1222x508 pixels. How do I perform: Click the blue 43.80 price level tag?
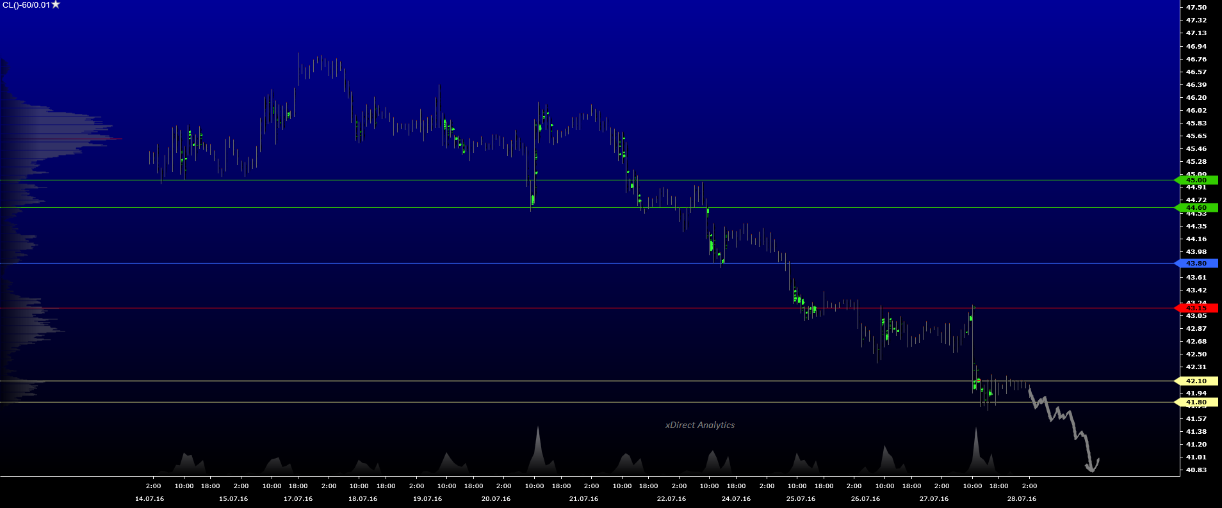pos(1196,264)
